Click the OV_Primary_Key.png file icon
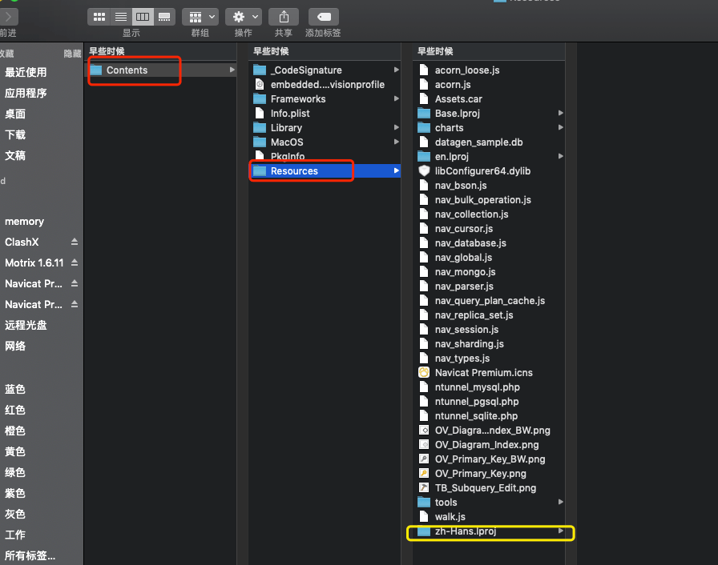 [x=424, y=473]
